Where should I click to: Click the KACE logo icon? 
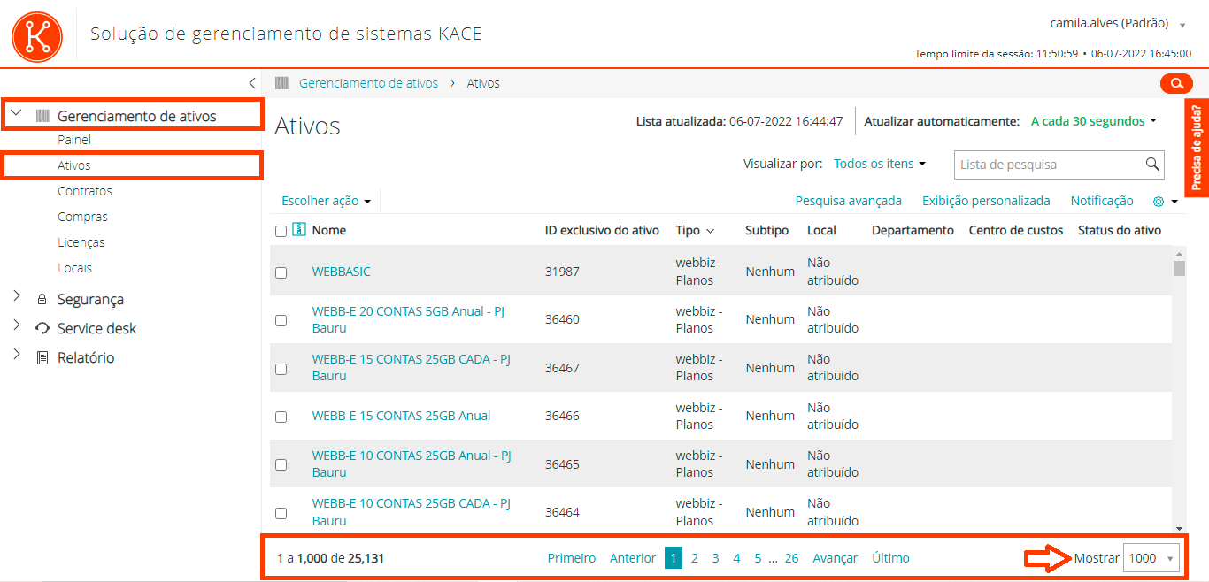click(37, 37)
